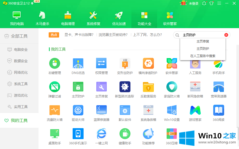239x149 pixels.
Task: Open link 显卡、声卡出故障?
Action: (79, 35)
